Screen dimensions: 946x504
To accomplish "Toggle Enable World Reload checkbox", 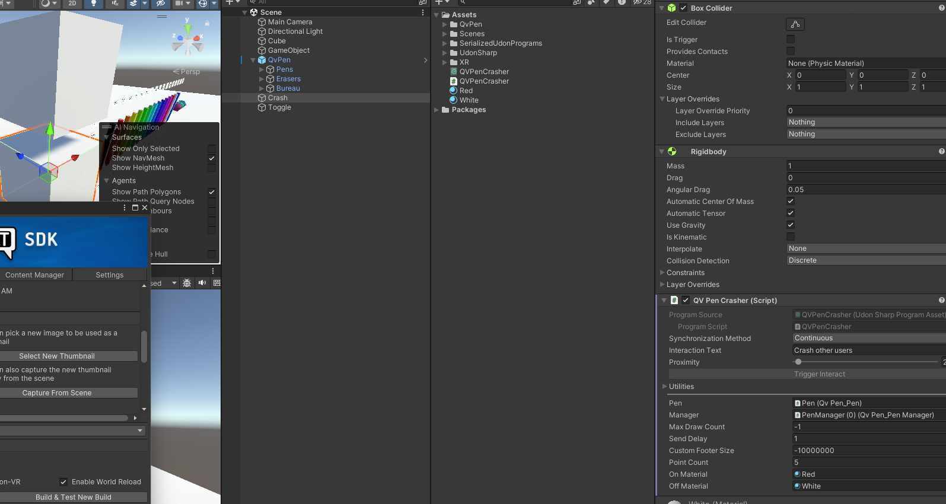I will 63,482.
